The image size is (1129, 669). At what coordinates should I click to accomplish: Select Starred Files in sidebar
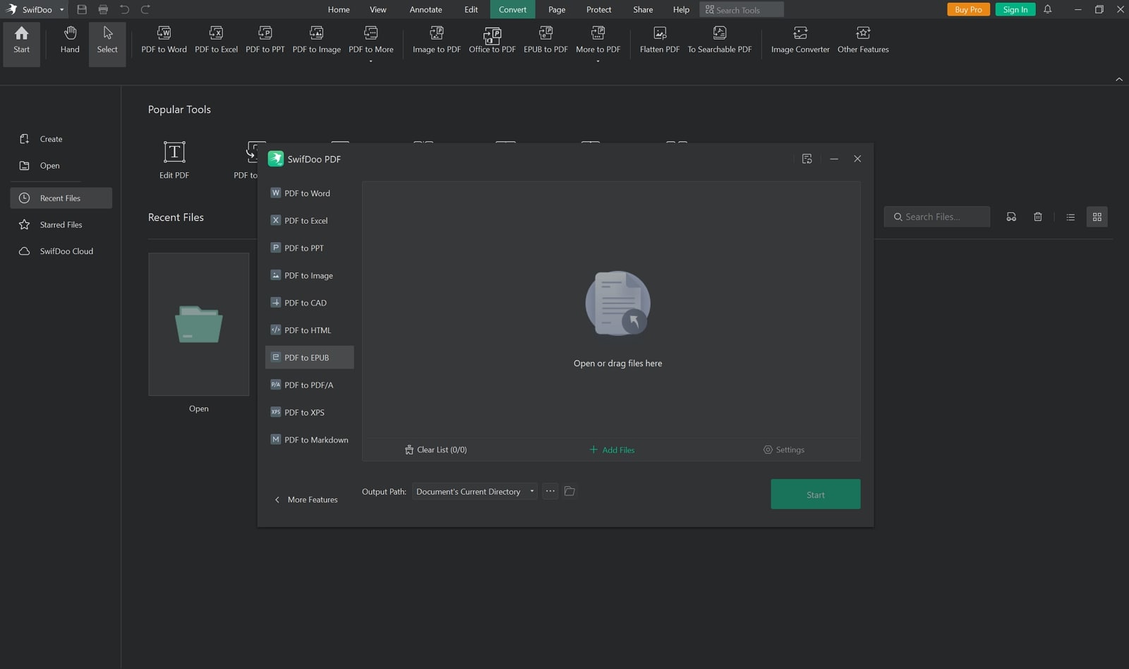point(61,224)
